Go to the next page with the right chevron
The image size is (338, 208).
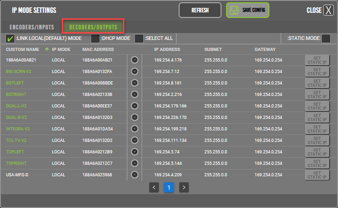click(x=184, y=187)
